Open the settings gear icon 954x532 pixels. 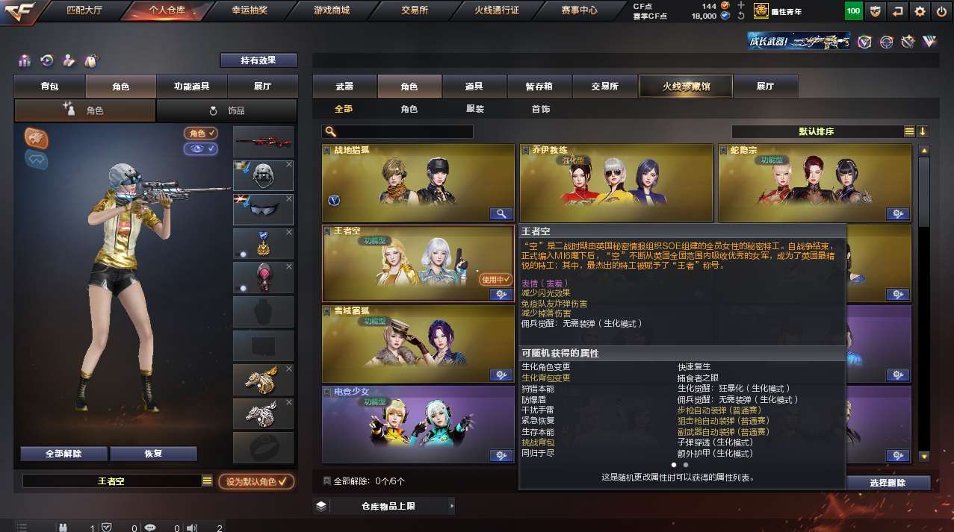click(920, 11)
